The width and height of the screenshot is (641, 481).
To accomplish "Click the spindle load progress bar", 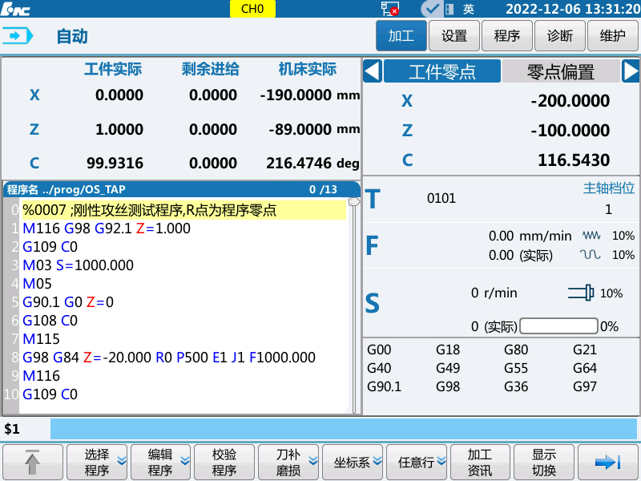I will pos(558,326).
